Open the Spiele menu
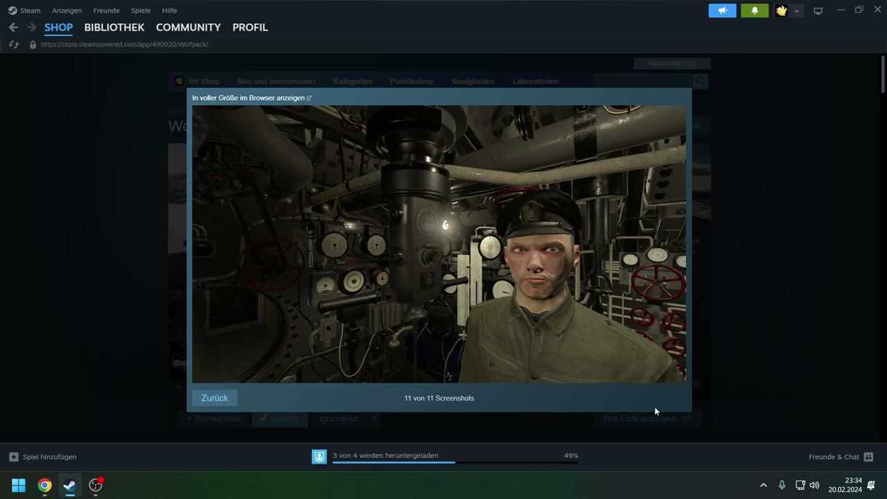Viewport: 887px width, 499px height. pos(141,10)
